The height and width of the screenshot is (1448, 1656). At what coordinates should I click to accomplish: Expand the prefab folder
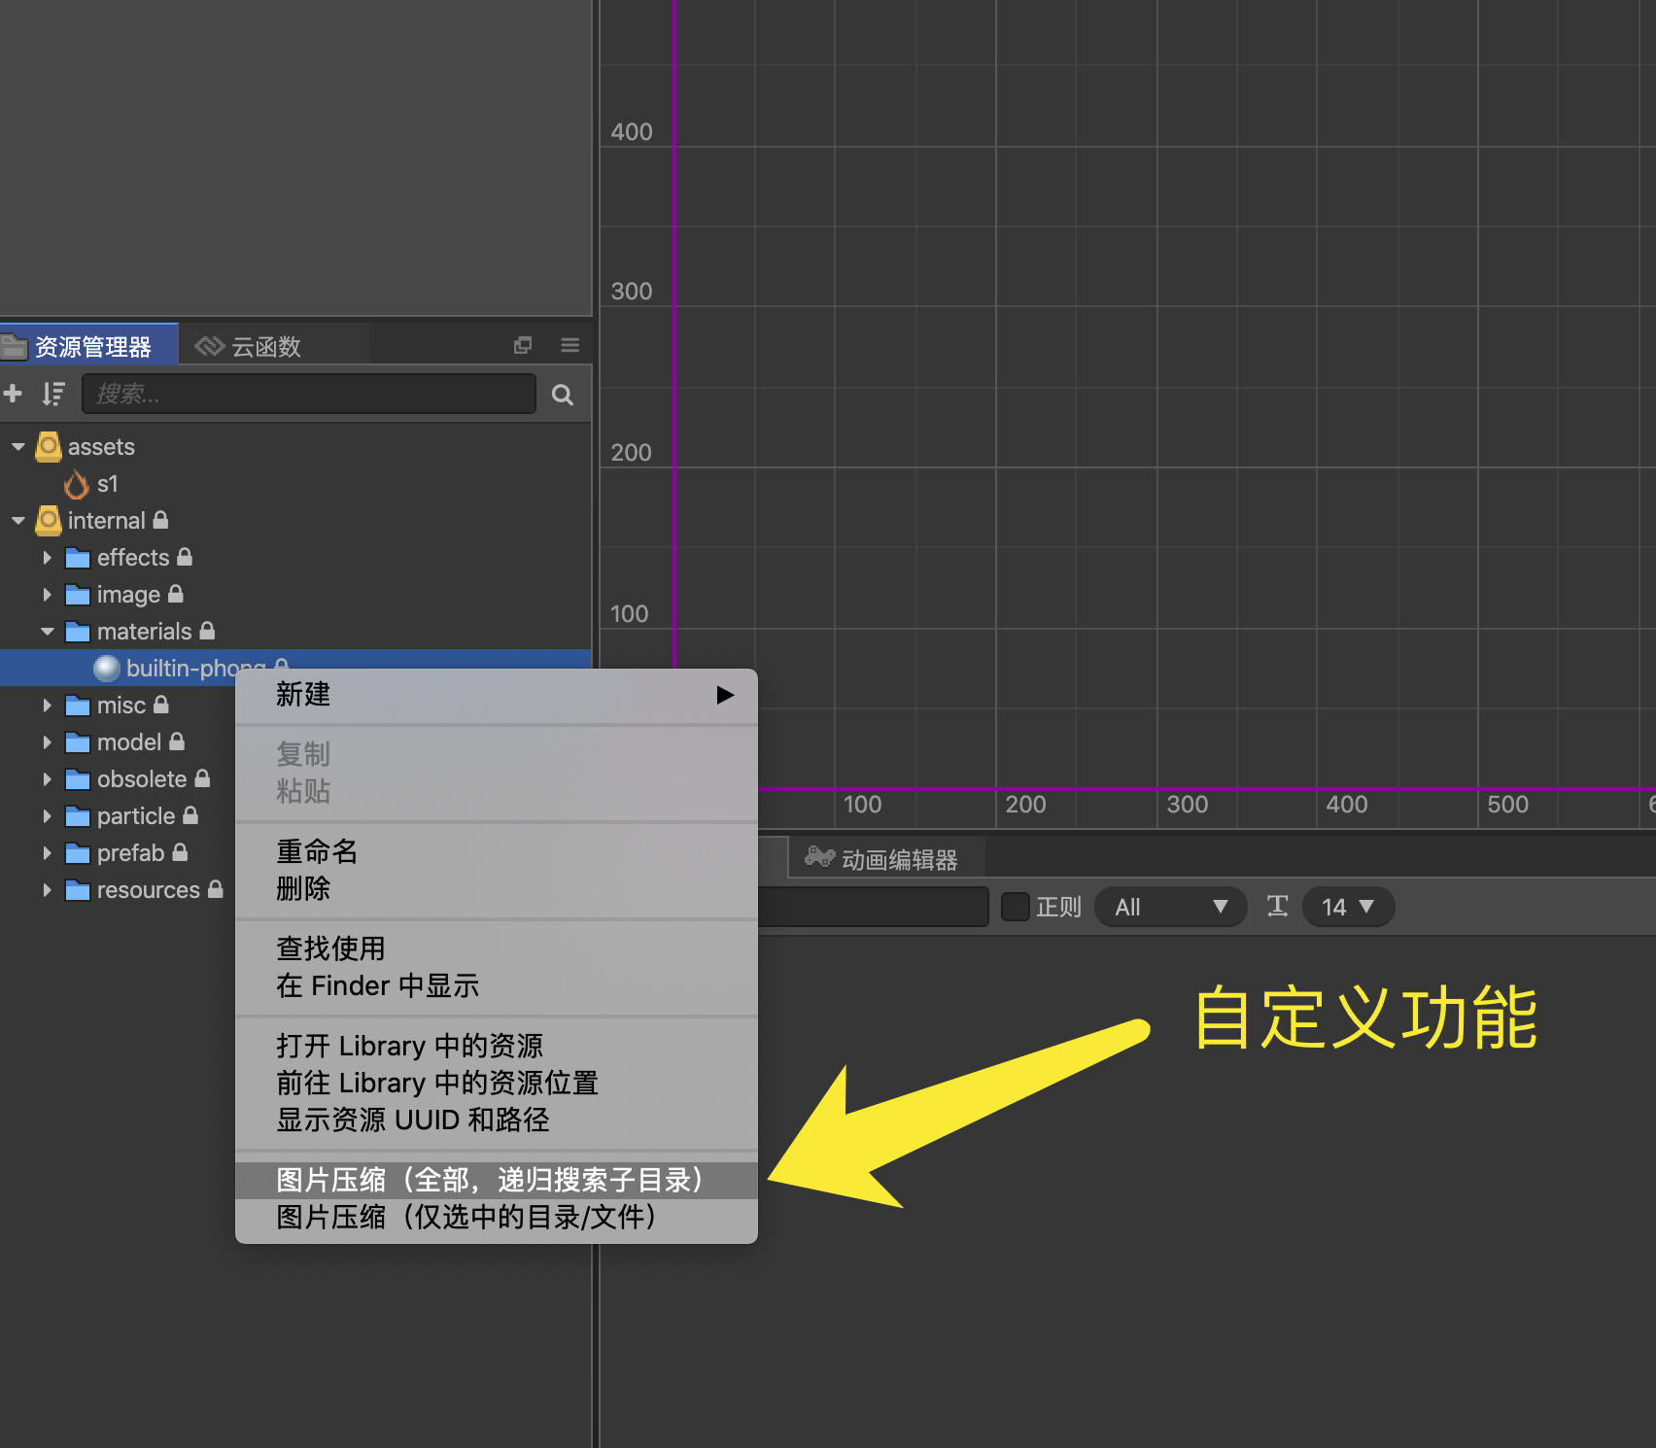(x=47, y=853)
